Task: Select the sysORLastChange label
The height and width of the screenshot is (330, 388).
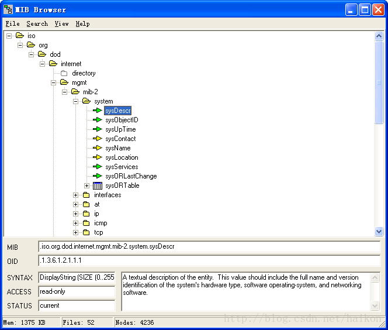Action: pos(131,176)
